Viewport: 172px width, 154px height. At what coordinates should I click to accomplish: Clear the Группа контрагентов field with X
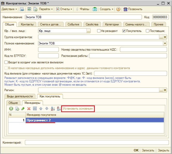click(x=165, y=37)
